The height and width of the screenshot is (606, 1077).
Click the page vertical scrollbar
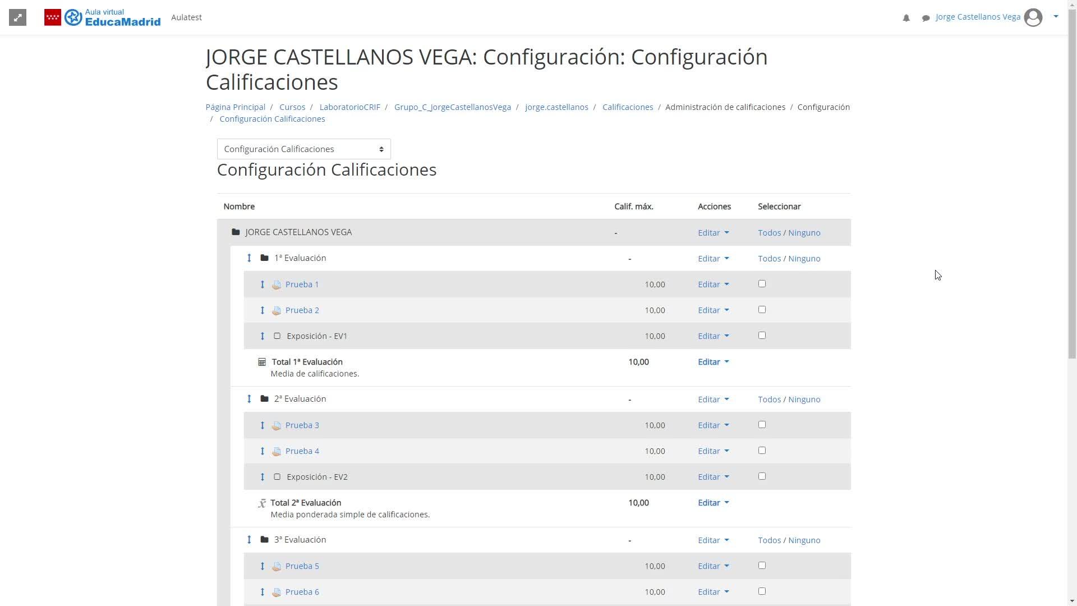click(1072, 191)
